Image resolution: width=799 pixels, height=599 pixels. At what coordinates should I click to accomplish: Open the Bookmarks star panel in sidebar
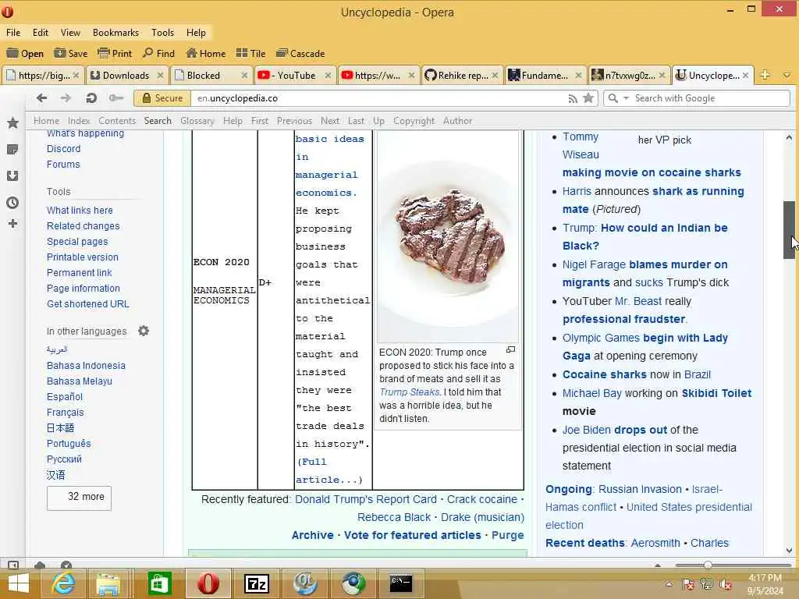pos(12,122)
